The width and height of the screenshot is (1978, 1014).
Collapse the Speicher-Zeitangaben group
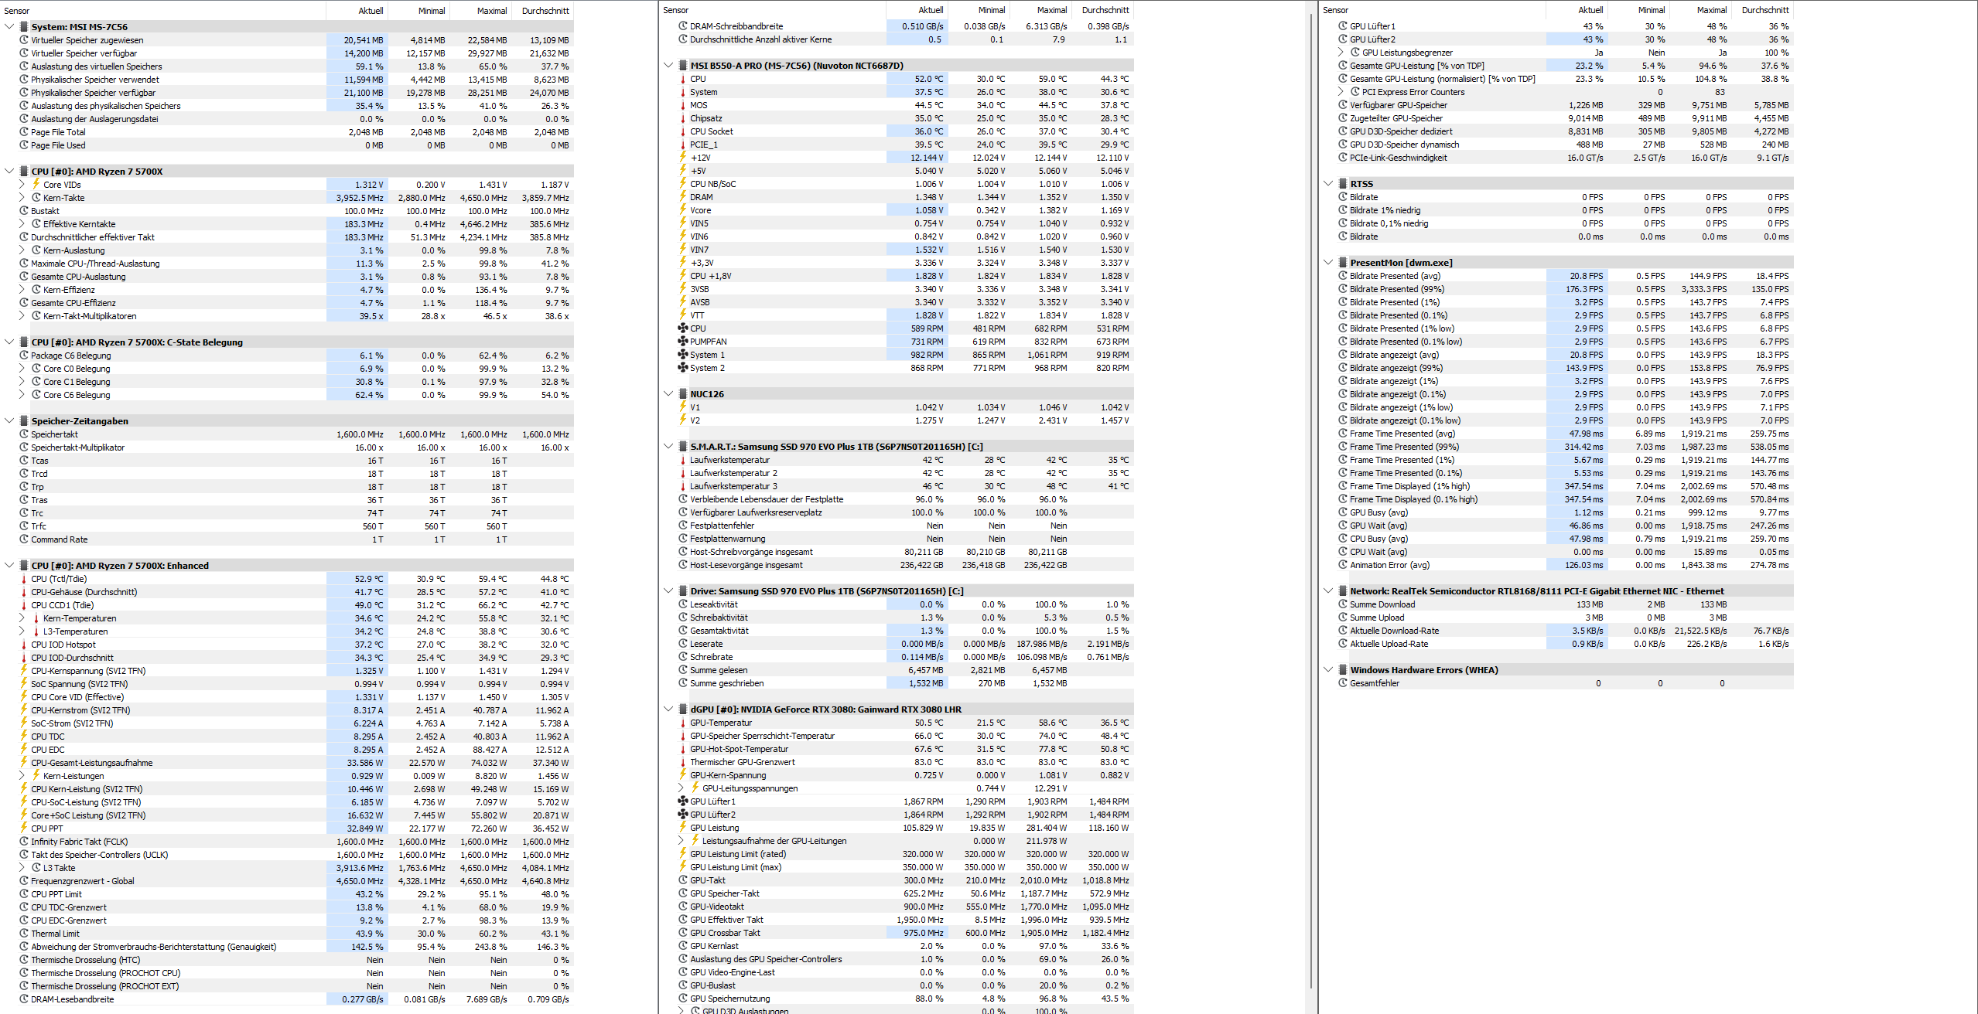click(9, 421)
